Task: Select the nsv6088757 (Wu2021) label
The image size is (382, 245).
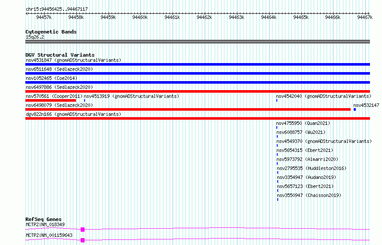Action: tap(301, 132)
